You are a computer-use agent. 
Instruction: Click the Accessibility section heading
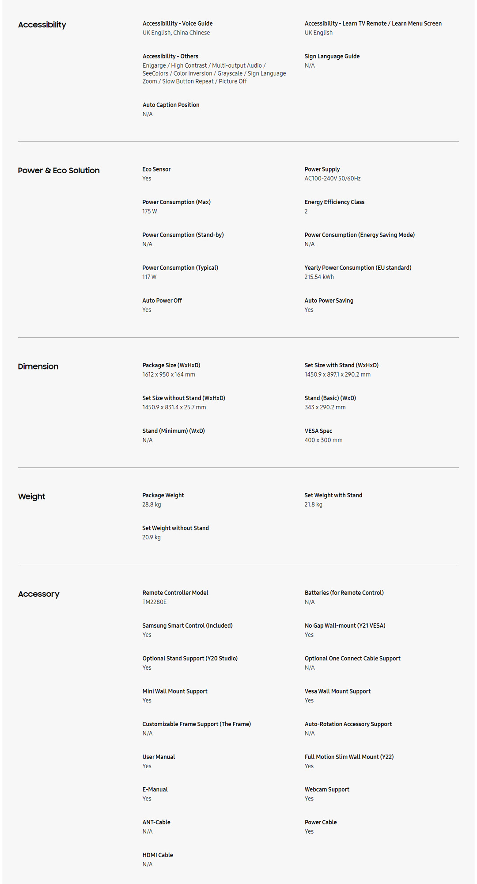[x=42, y=25]
